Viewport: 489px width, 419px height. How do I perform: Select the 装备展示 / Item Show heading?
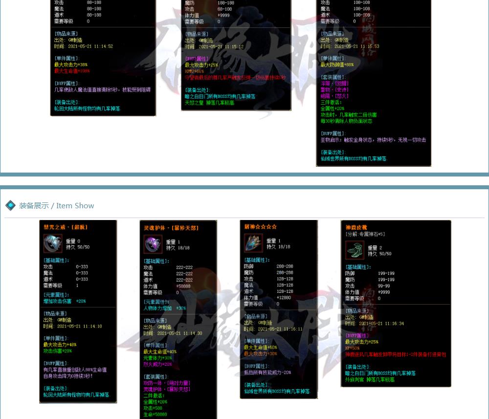(x=56, y=205)
